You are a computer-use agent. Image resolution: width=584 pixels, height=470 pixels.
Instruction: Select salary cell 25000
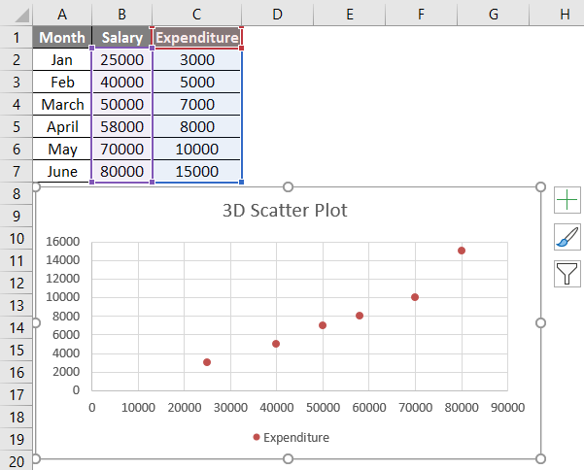pos(121,59)
